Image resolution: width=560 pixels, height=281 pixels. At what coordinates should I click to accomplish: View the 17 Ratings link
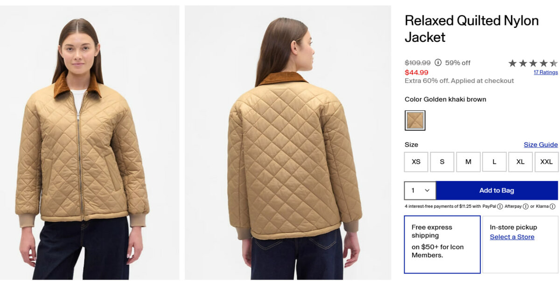click(546, 73)
